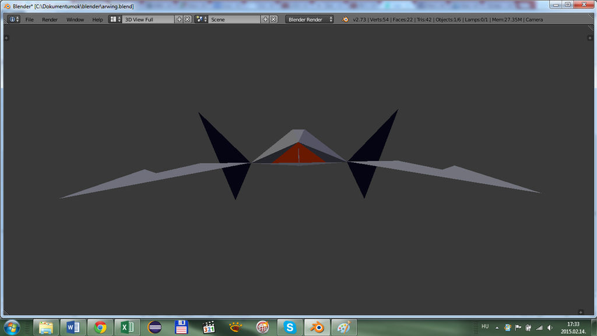Delete the current Scene with X button
The width and height of the screenshot is (597, 336).
point(273,19)
